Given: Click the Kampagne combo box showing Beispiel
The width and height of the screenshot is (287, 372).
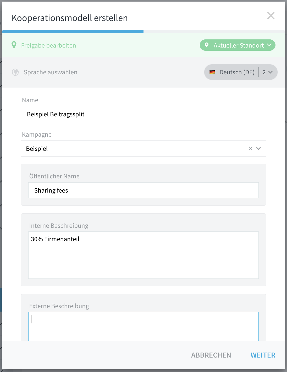Looking at the screenshot, I should [x=144, y=148].
